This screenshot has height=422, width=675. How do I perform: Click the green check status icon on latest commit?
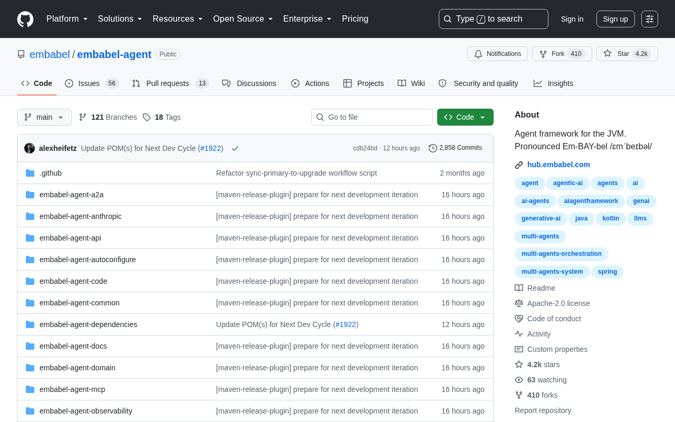click(x=235, y=148)
